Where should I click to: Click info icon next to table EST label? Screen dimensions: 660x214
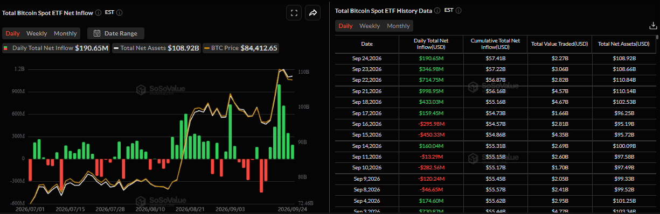(x=458, y=10)
